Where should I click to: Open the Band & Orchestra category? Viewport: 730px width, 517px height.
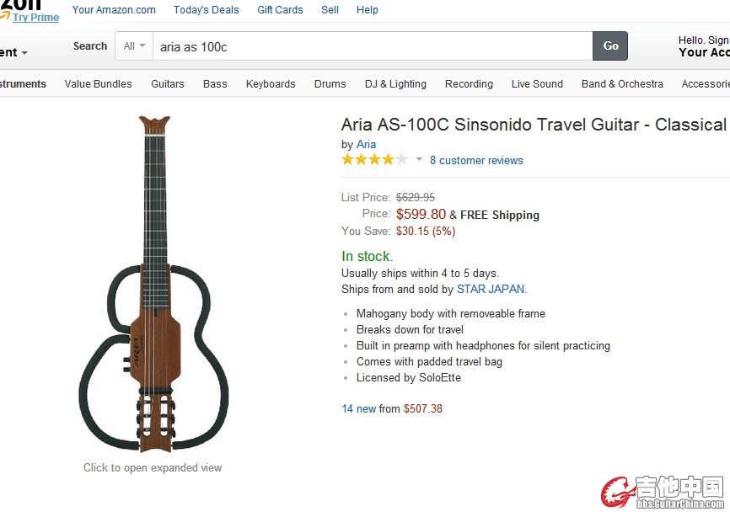[x=622, y=84]
